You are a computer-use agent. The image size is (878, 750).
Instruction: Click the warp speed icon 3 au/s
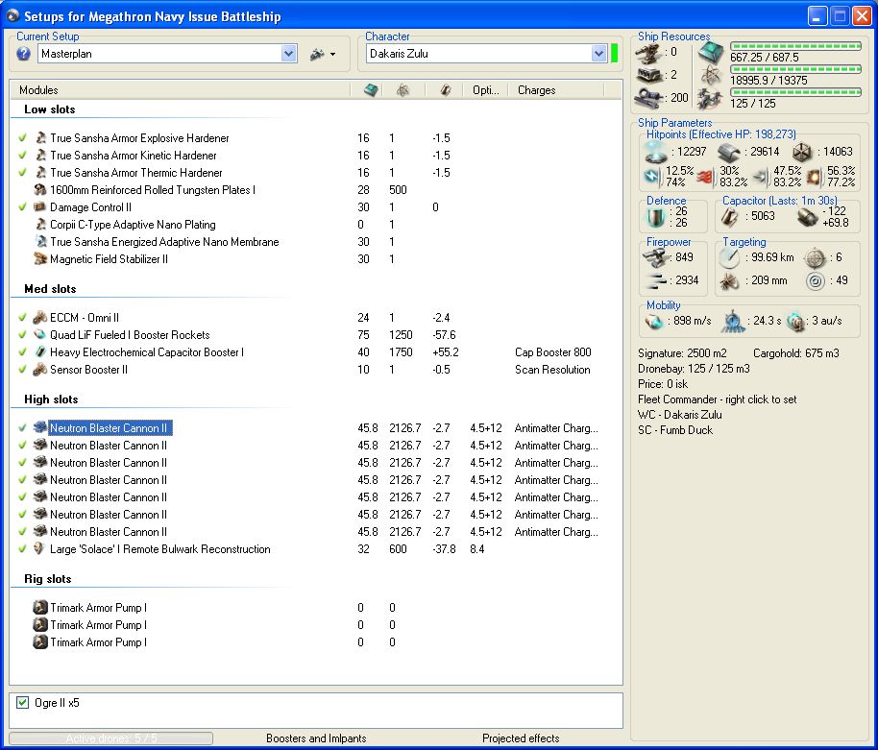click(x=795, y=322)
